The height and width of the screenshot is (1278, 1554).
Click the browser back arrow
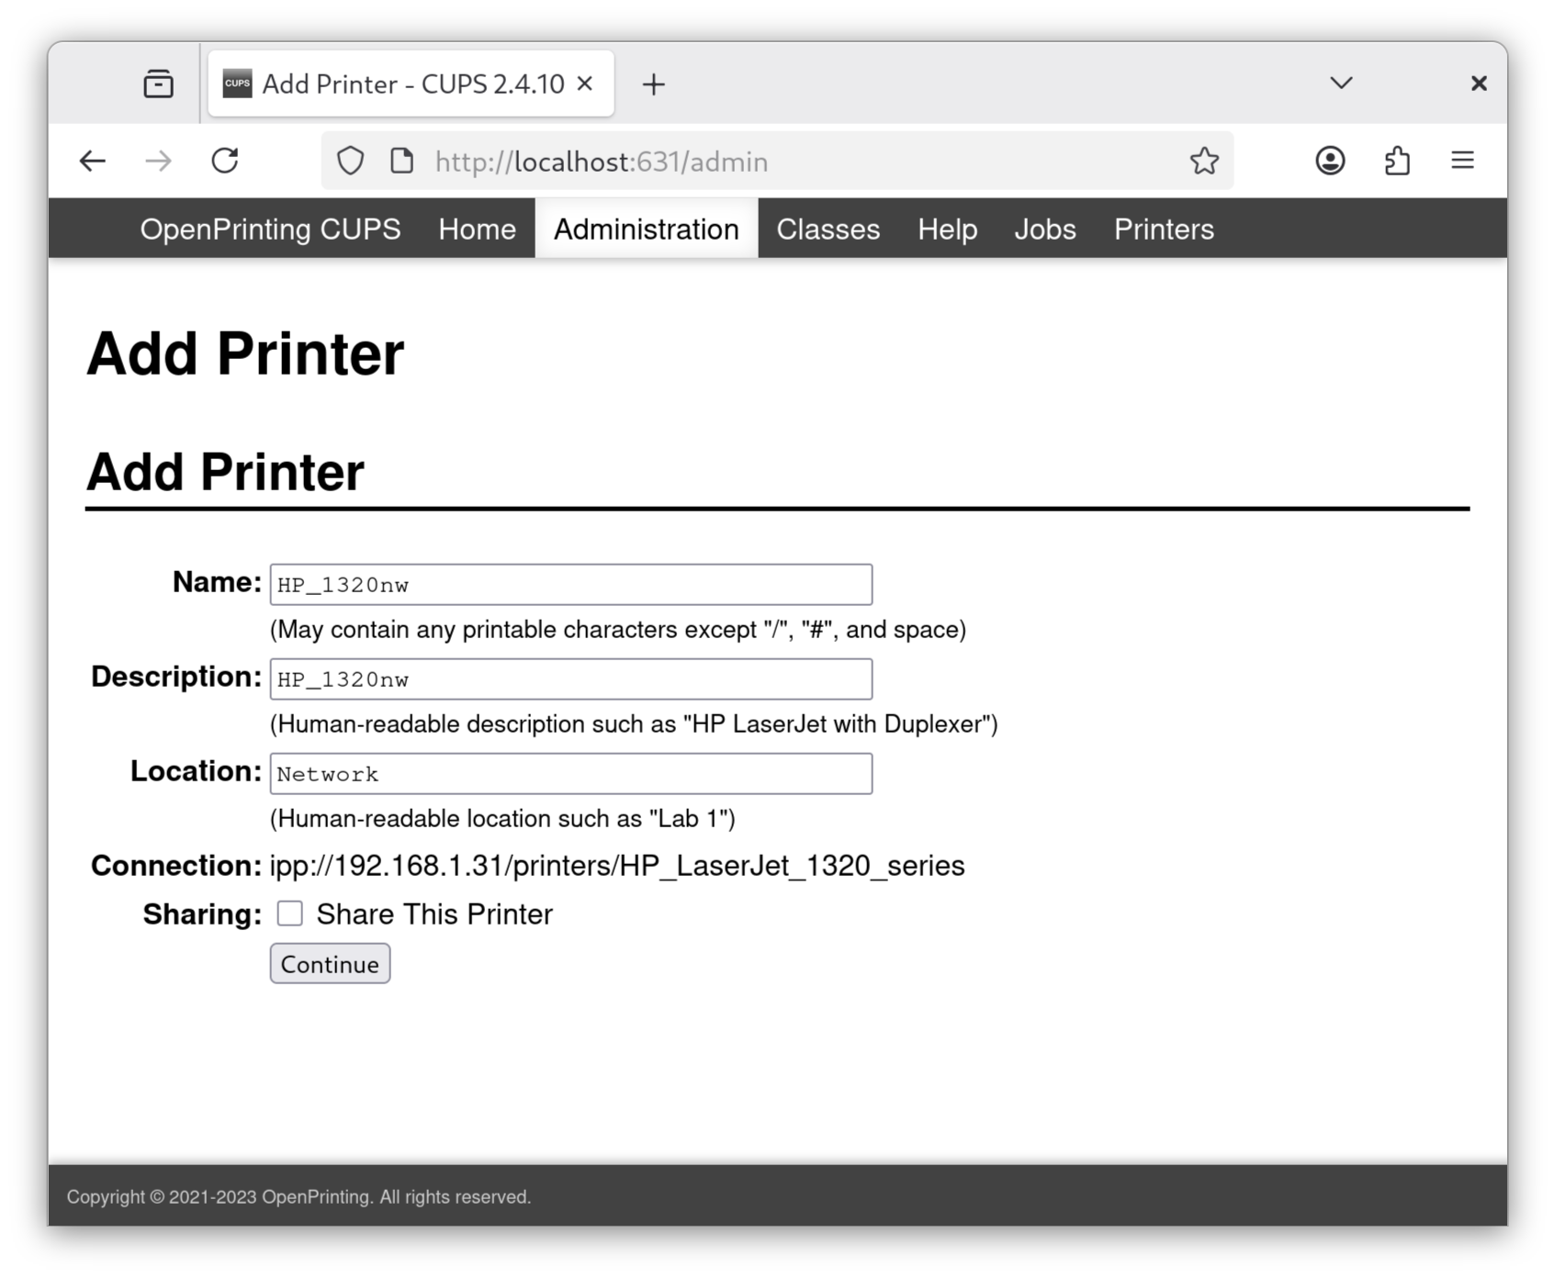tap(92, 162)
